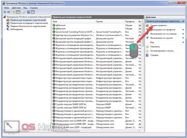This screenshot has width=187, height=138.
Task: Collapse the Правила для входящих подключений actions section
Action: 183,21
